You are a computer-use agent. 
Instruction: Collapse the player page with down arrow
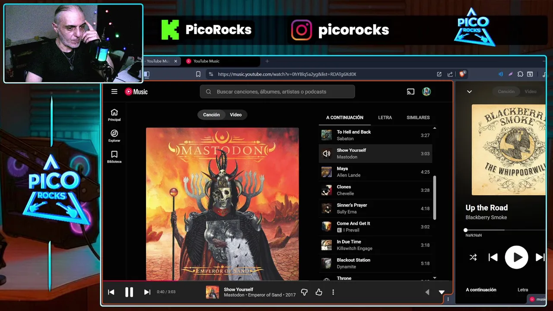coord(442,292)
